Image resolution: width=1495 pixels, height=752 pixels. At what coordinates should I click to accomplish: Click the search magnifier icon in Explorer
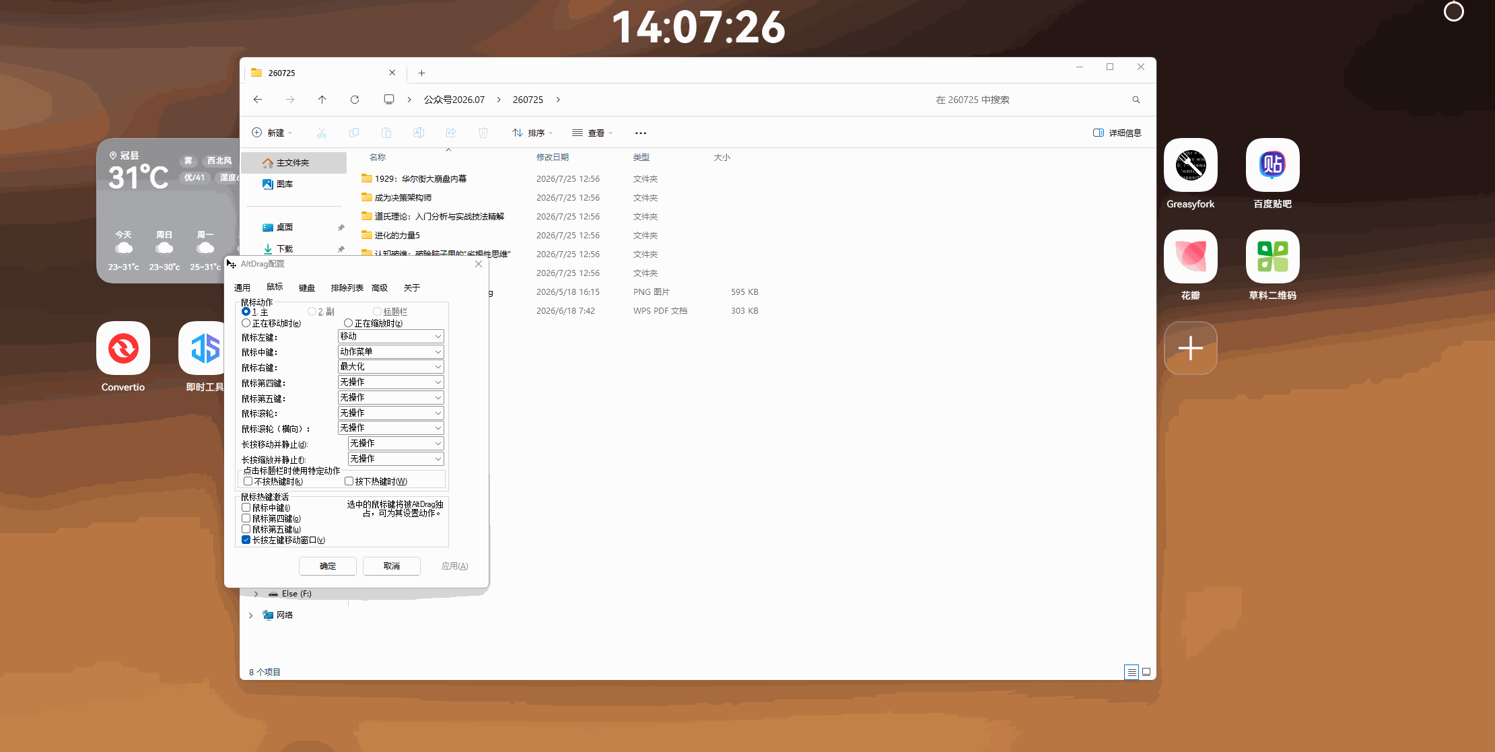[x=1136, y=100]
